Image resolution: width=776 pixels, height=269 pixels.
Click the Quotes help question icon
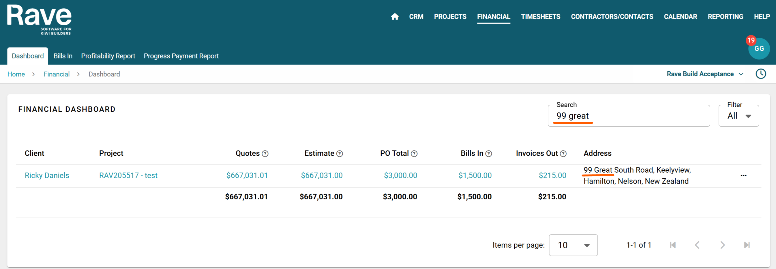tap(265, 154)
